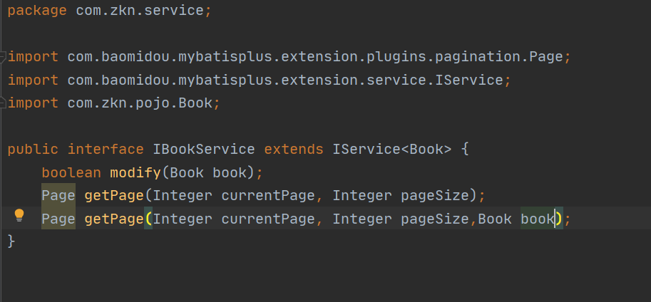This screenshot has height=302, width=651.
Task: Click the package keyword on first line
Action: coord(37,12)
